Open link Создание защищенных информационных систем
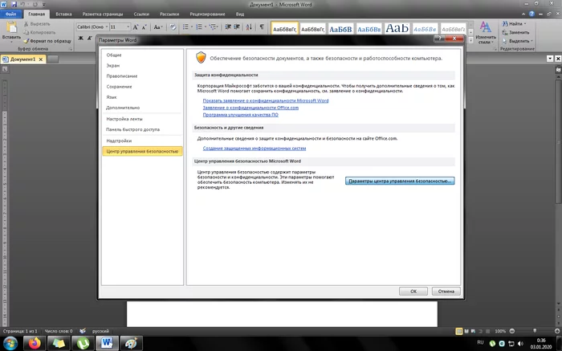The height and width of the screenshot is (351, 562). coord(255,148)
